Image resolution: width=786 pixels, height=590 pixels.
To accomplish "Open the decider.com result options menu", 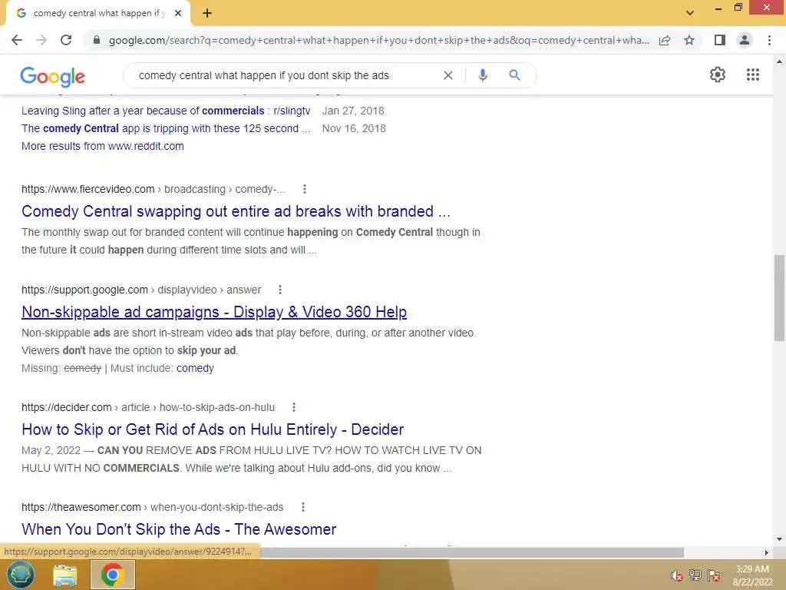I will tap(294, 407).
